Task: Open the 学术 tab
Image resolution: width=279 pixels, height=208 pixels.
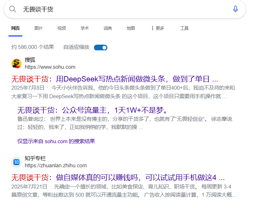Action: coord(85,28)
